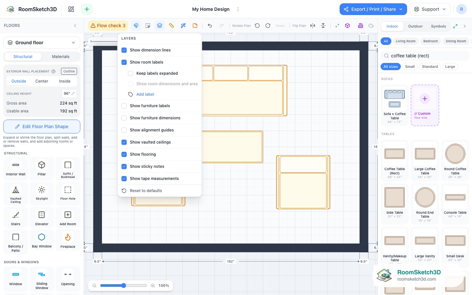The width and height of the screenshot is (472, 295).
Task: Click the zoom slider handle
Action: [124, 285]
